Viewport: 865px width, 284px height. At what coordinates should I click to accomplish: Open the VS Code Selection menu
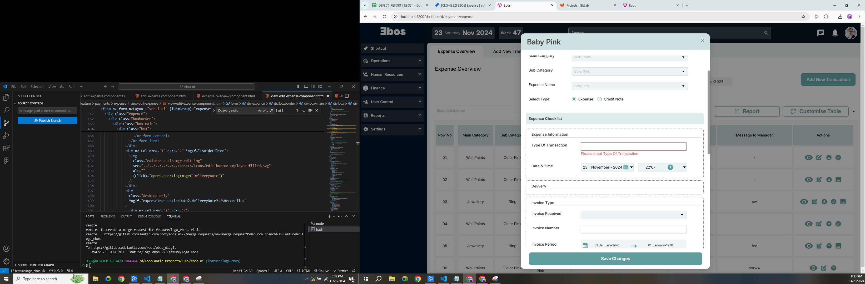pos(37,87)
